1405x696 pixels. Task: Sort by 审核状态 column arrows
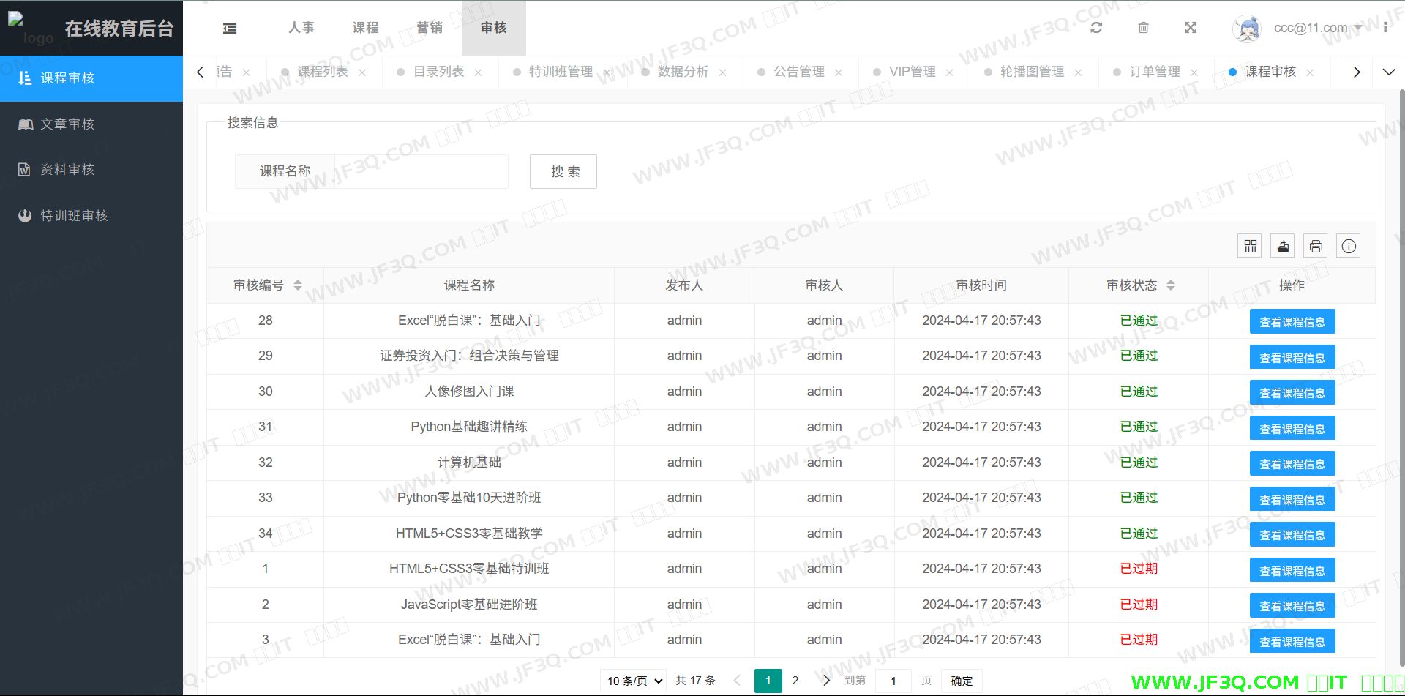click(1171, 285)
